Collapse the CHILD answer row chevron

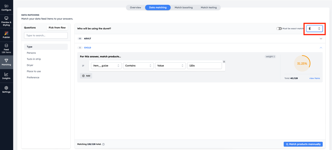click(321, 48)
